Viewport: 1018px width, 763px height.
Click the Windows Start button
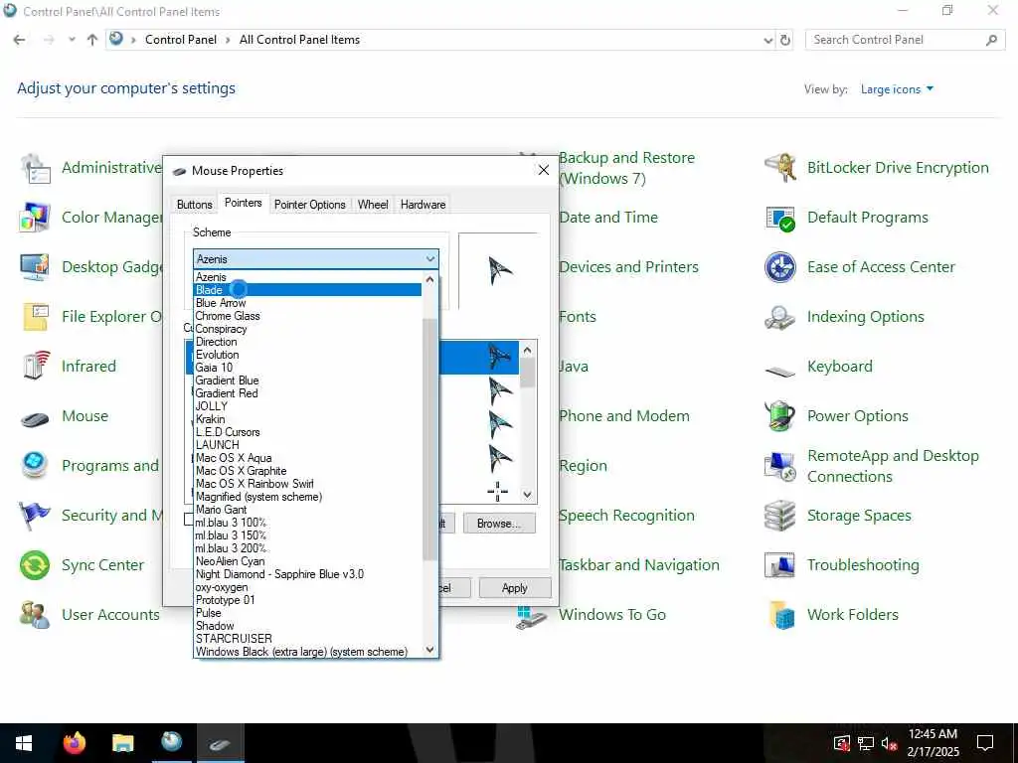(24, 743)
